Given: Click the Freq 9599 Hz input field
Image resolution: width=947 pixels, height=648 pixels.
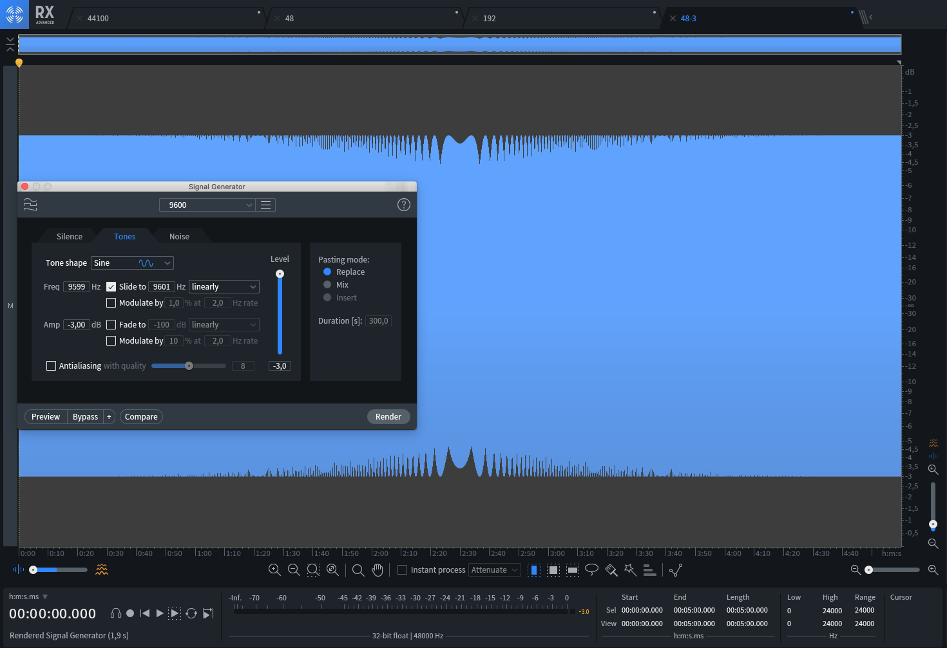Looking at the screenshot, I should pos(76,287).
